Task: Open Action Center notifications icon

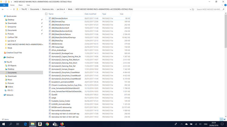Action: pyautogui.click(x=222, y=124)
